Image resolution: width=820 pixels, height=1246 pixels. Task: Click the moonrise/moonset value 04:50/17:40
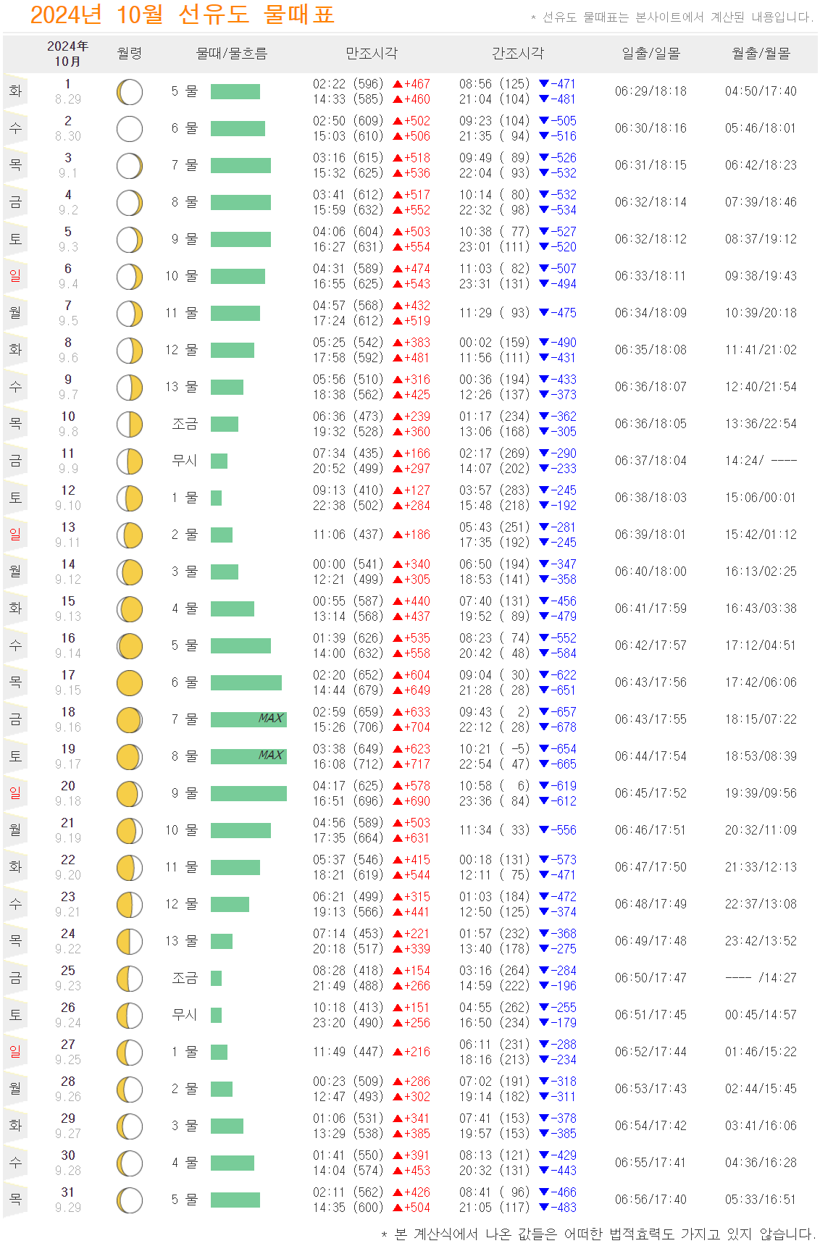point(761,91)
